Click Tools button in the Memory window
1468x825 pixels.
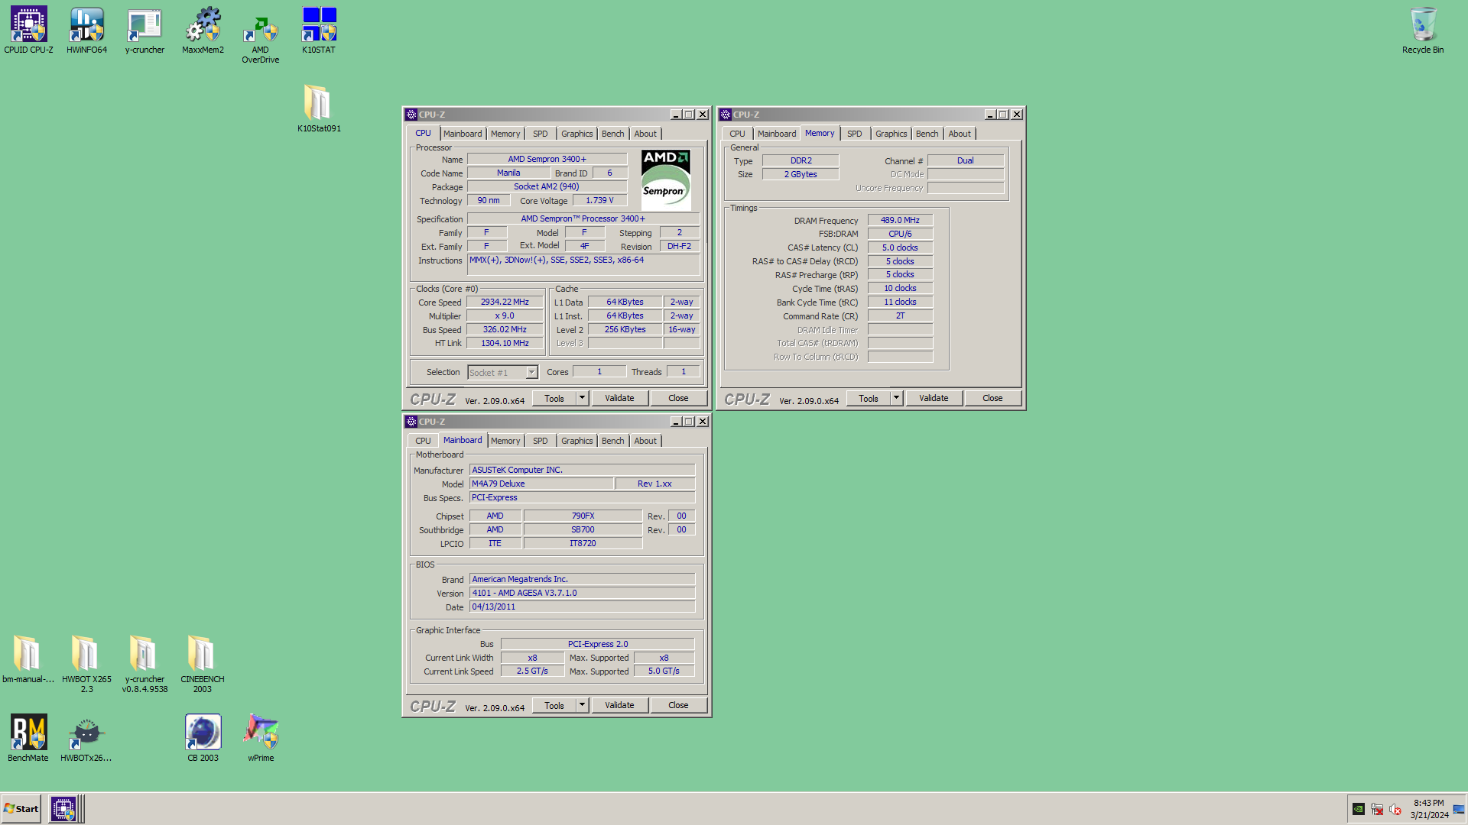coord(869,398)
